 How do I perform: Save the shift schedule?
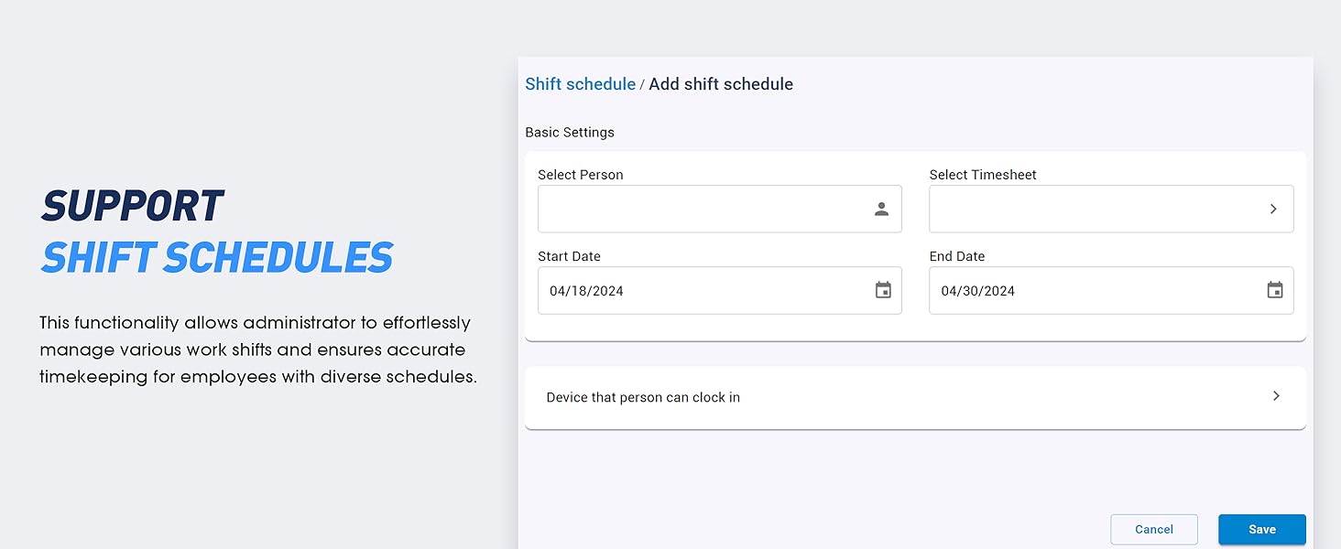tap(1261, 529)
